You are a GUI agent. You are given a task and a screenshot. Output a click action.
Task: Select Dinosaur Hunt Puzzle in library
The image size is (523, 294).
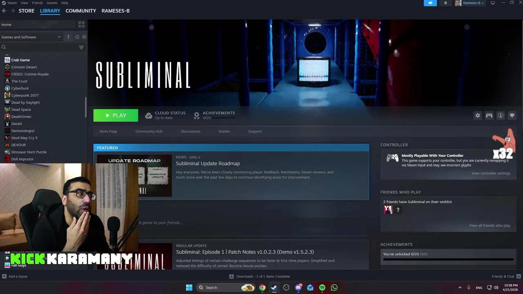29,152
